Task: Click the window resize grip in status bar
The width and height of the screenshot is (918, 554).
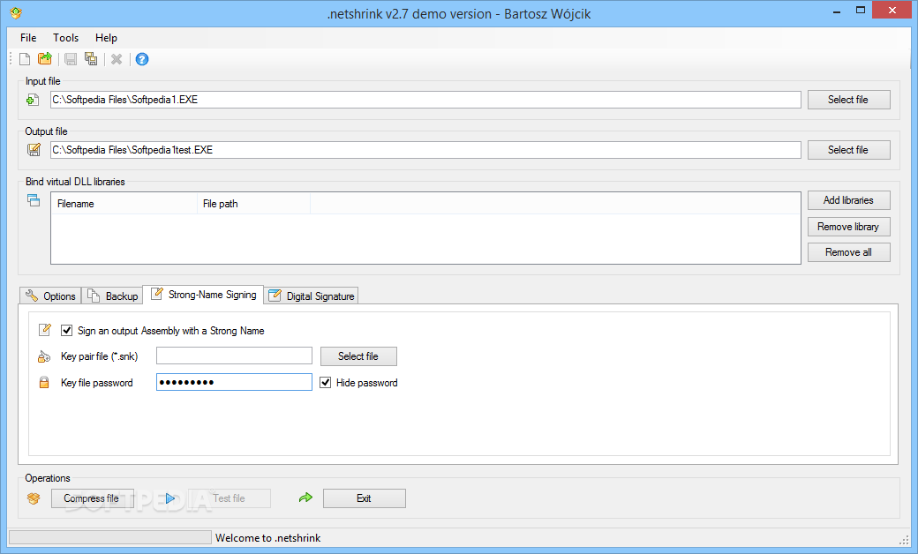Action: coord(903,539)
